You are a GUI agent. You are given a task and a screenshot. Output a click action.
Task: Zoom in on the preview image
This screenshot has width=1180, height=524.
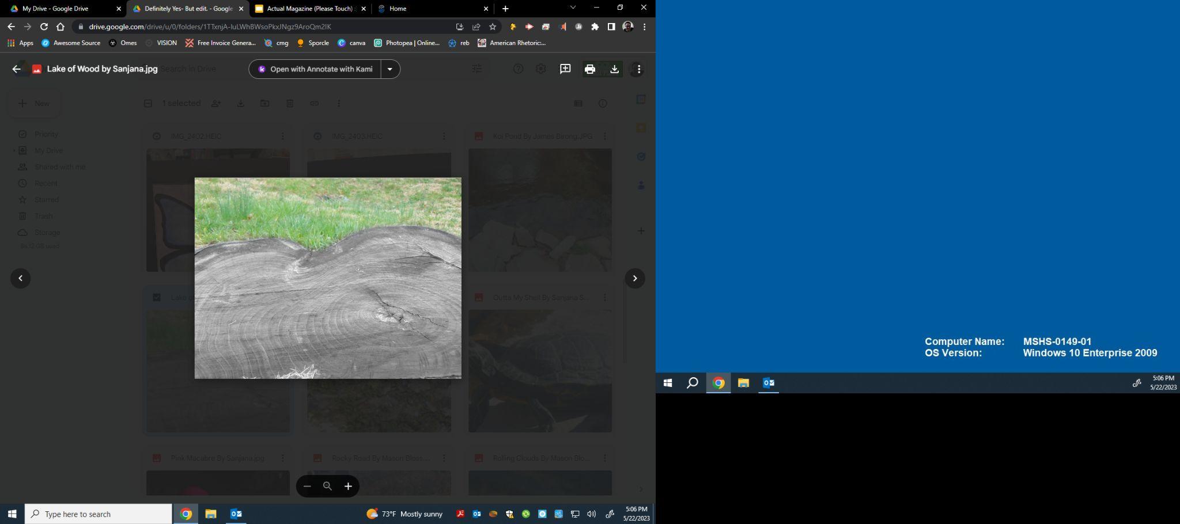tap(348, 486)
